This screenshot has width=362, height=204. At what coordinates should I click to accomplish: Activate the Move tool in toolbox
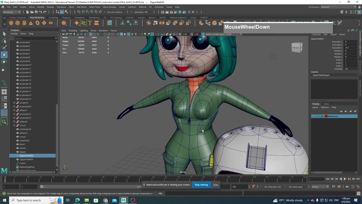4,55
